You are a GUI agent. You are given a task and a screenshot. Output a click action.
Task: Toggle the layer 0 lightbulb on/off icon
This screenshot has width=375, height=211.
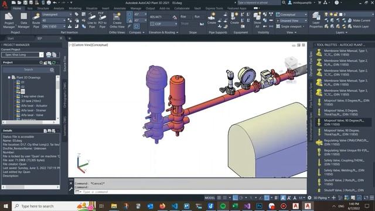click(x=326, y=14)
